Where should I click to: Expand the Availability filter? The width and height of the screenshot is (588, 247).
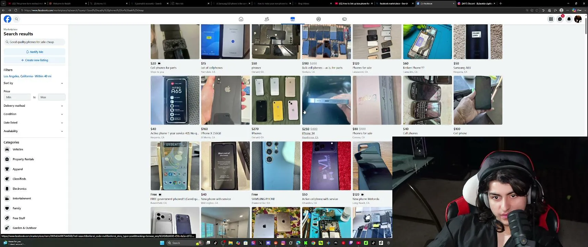(34, 131)
